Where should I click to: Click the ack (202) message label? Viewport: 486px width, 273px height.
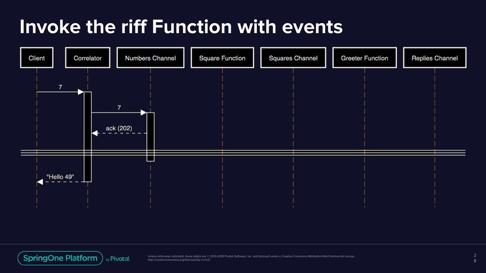119,128
